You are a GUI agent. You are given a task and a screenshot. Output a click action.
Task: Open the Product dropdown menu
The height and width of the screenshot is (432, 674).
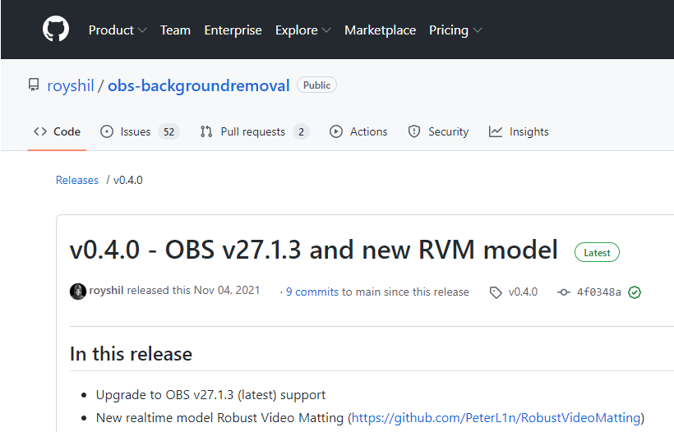(117, 30)
